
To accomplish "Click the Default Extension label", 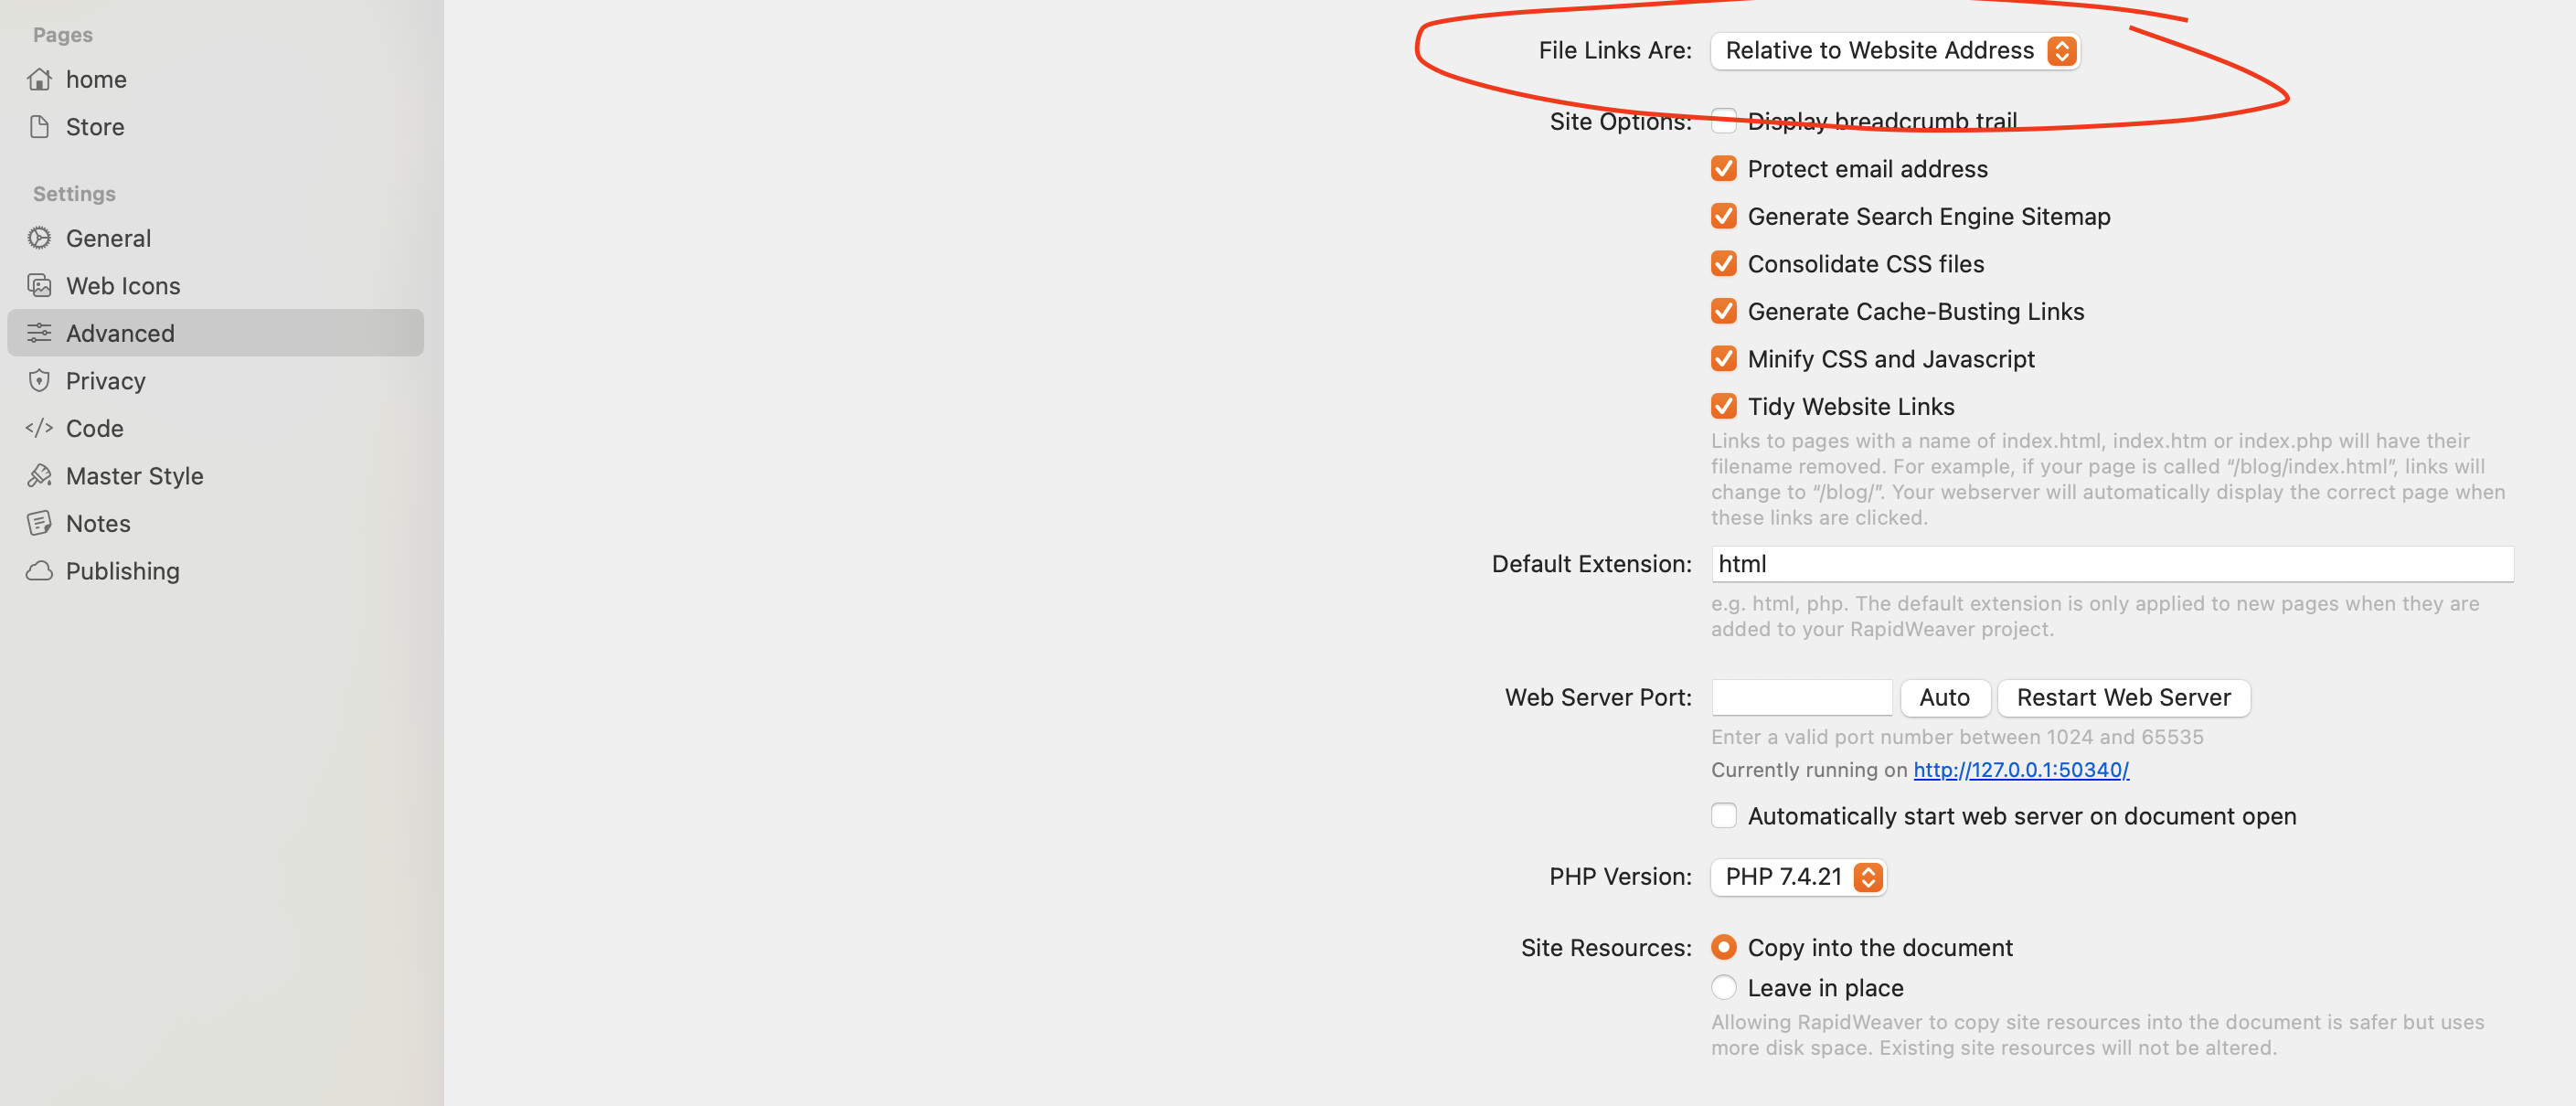I will pos(1591,564).
